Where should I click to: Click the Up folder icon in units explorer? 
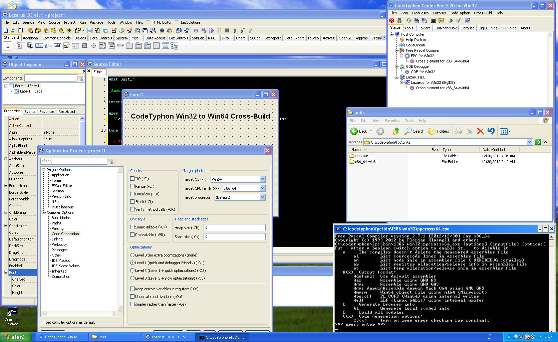click(x=396, y=131)
